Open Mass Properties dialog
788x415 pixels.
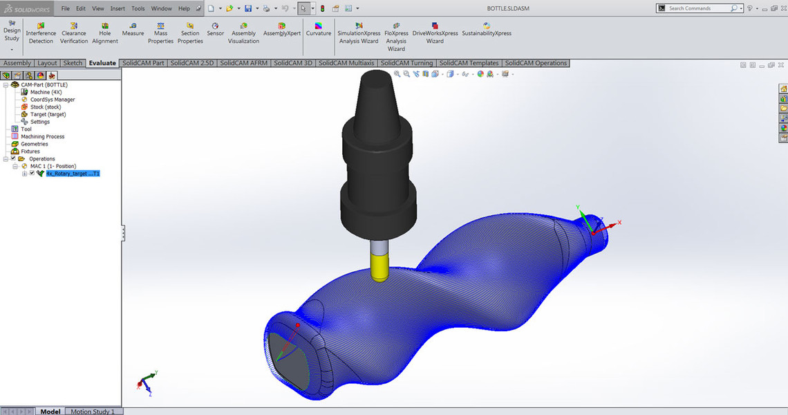coord(160,33)
